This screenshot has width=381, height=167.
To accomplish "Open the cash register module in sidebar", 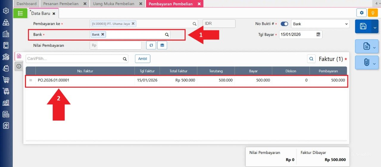I will 6,22.
